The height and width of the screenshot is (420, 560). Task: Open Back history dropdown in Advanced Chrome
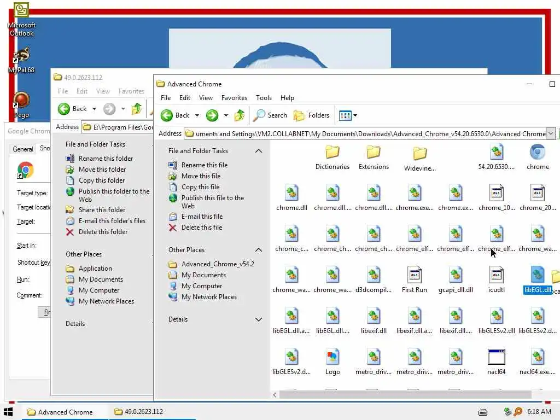coord(197,115)
